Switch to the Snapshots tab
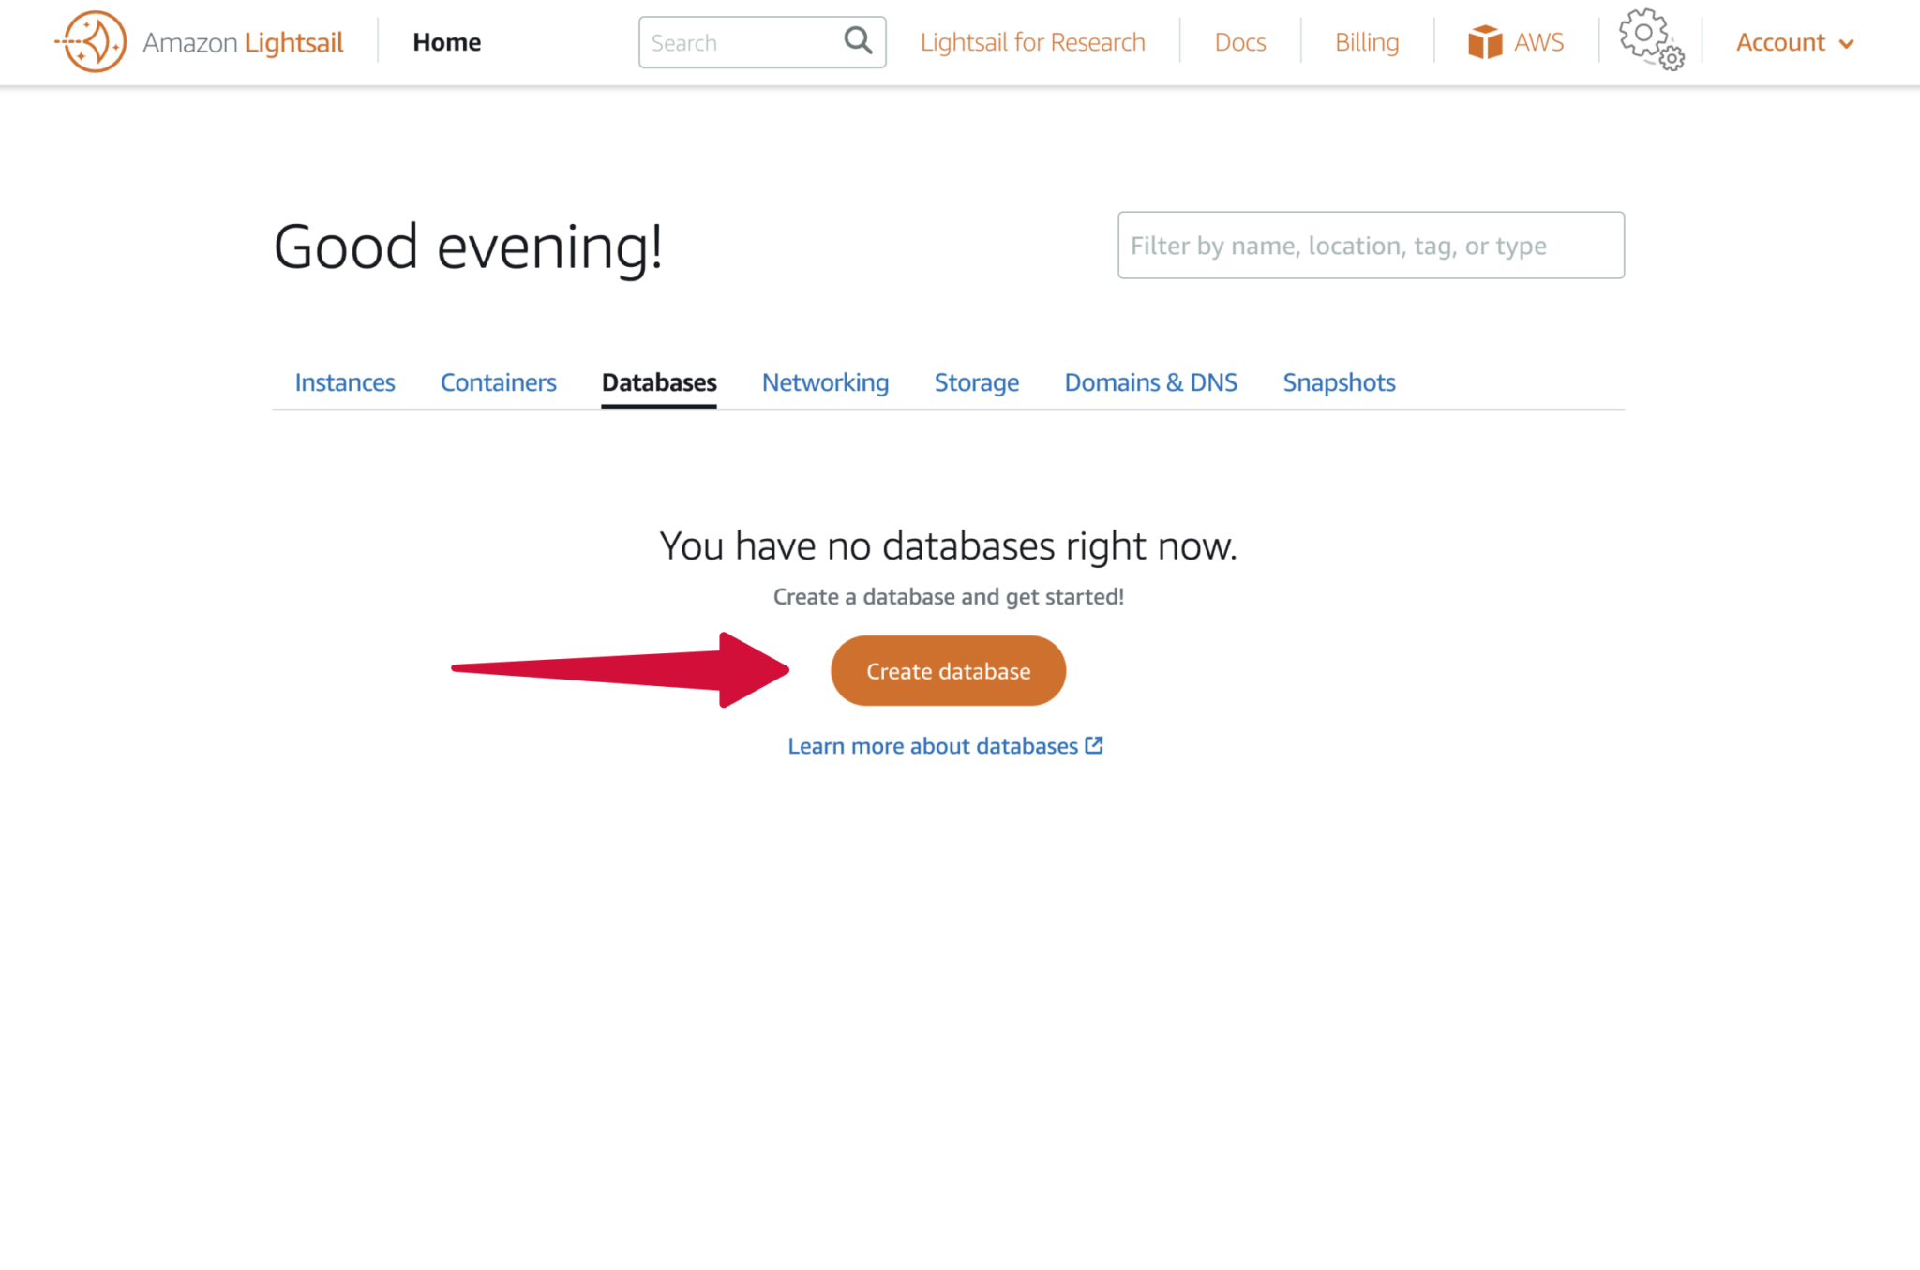Screen dimensions: 1920x1270 (x=1338, y=382)
